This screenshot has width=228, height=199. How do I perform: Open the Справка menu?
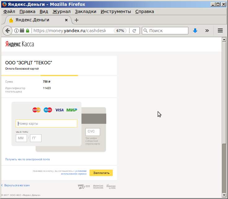[145, 11]
